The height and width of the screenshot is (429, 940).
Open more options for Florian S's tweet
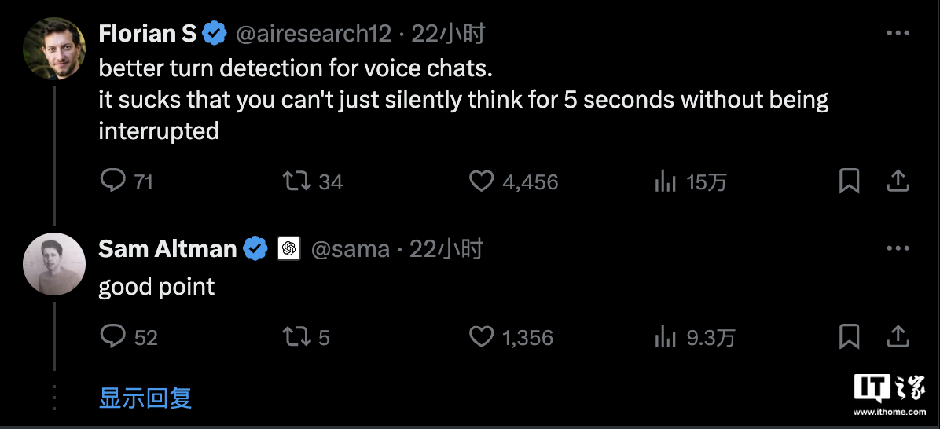898,34
